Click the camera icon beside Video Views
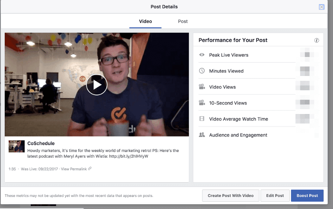333x209 pixels. click(202, 87)
